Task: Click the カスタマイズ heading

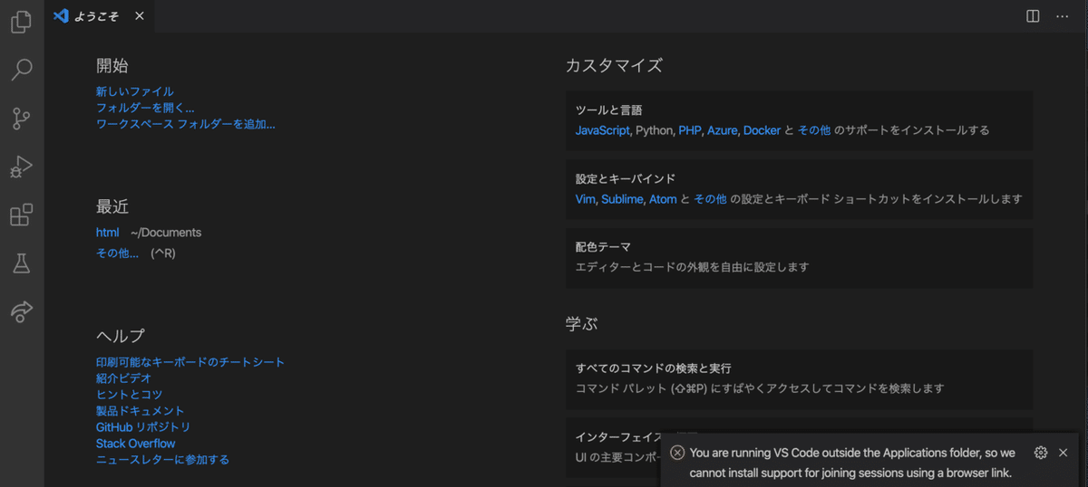Action: (x=614, y=66)
